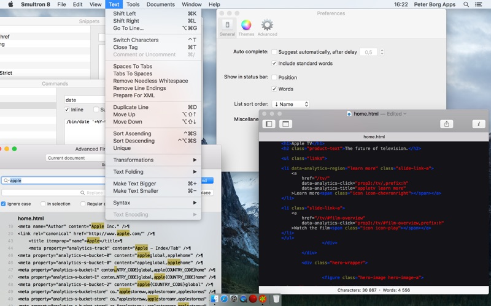Viewport: 491px width, 306px height.
Task: Click the Replace text field
Action: (x=53, y=193)
